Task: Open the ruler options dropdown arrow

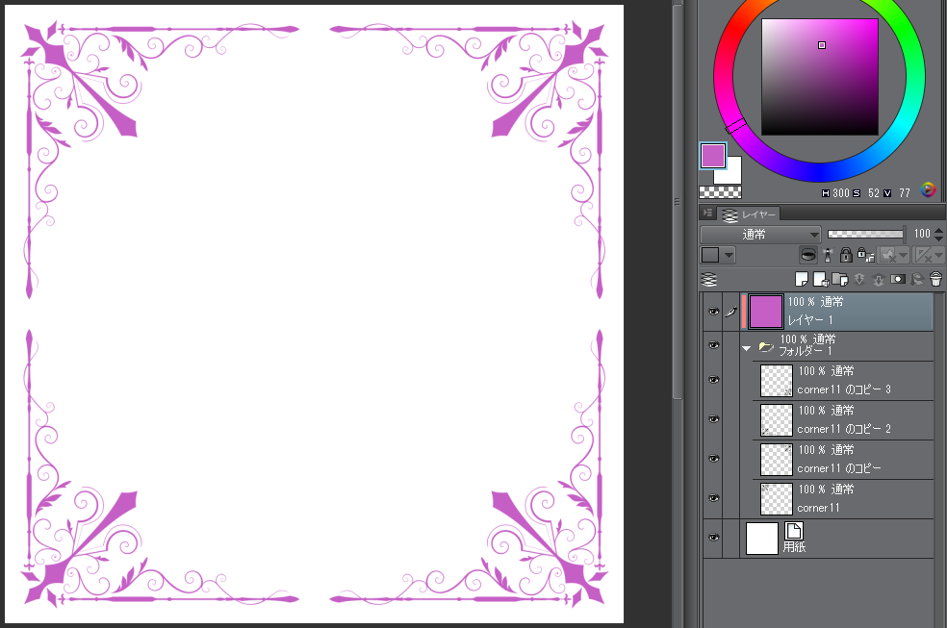Action: (939, 255)
